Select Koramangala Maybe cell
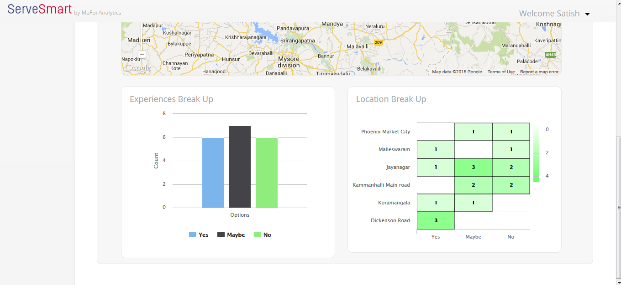 pyautogui.click(x=473, y=203)
